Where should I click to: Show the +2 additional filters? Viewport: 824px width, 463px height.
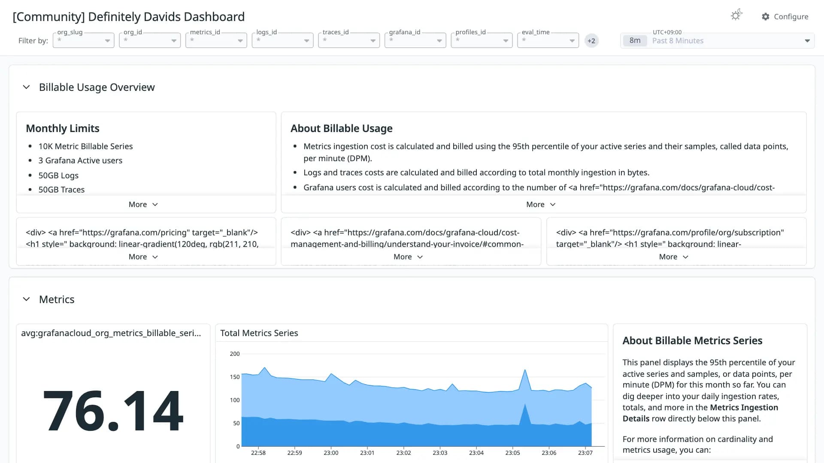pos(591,41)
